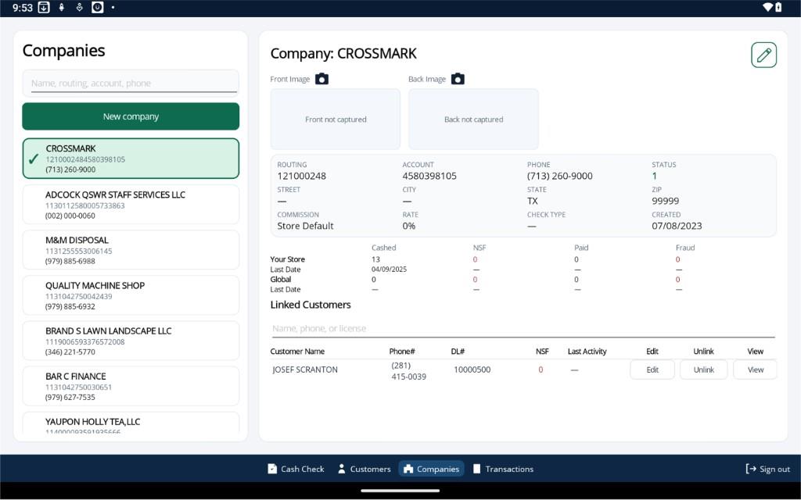Focus the linked customers search field
This screenshot has width=801, height=500.
(x=523, y=329)
